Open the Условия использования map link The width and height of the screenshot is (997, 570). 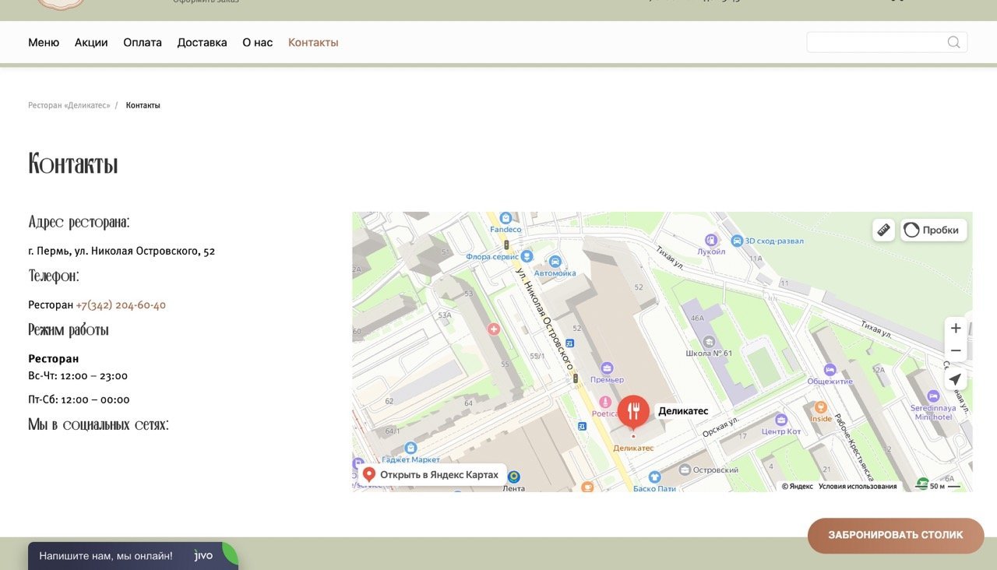(858, 487)
